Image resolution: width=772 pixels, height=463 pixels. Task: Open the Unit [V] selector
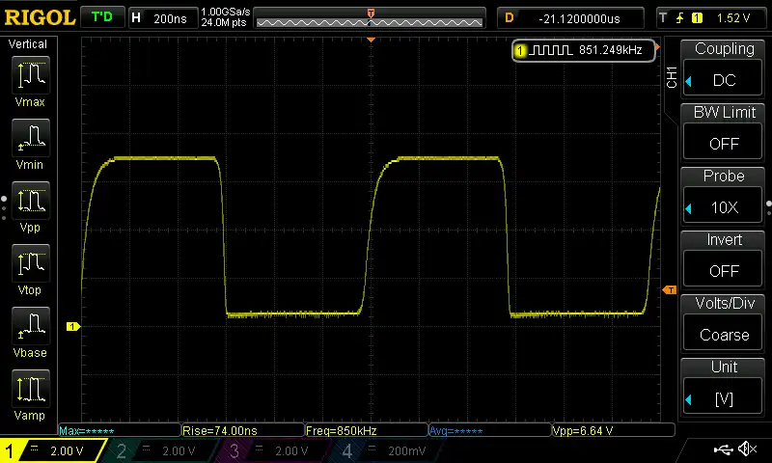724,388
